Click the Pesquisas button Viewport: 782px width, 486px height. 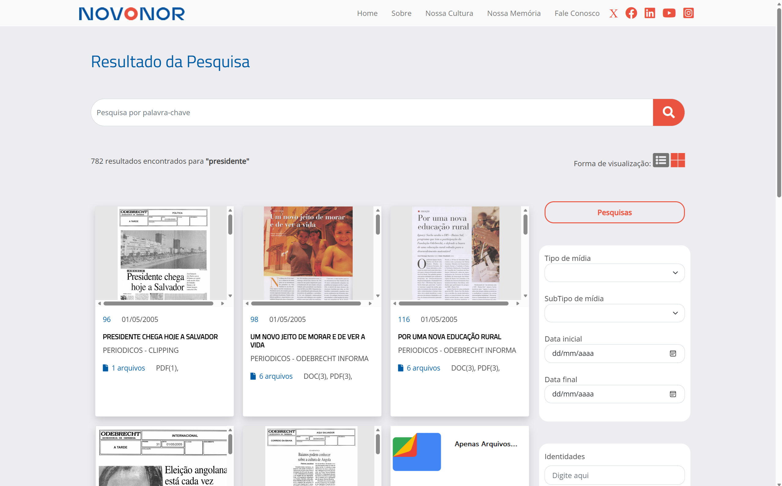tap(614, 212)
